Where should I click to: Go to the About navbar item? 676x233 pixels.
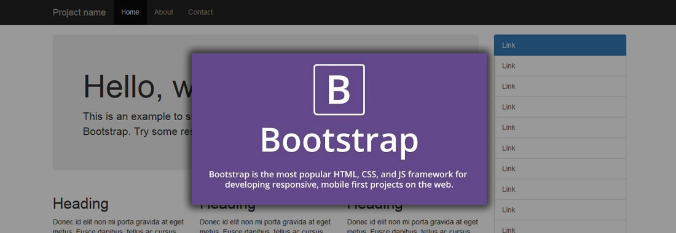(164, 12)
